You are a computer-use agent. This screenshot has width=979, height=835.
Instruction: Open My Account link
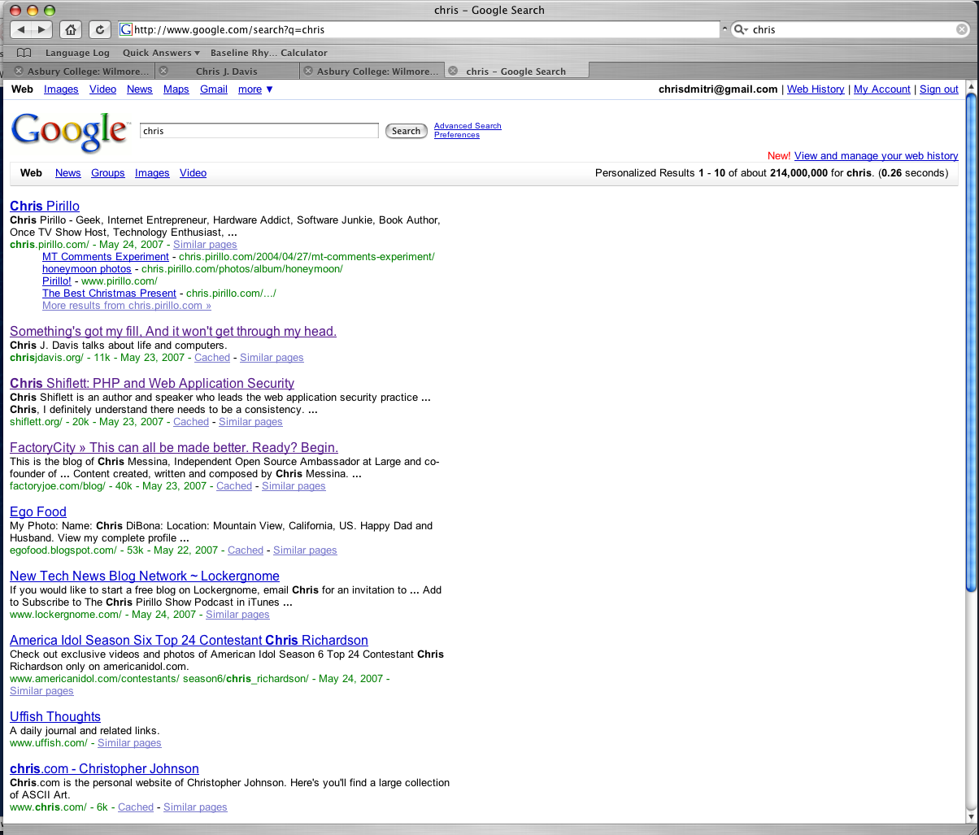coord(882,89)
